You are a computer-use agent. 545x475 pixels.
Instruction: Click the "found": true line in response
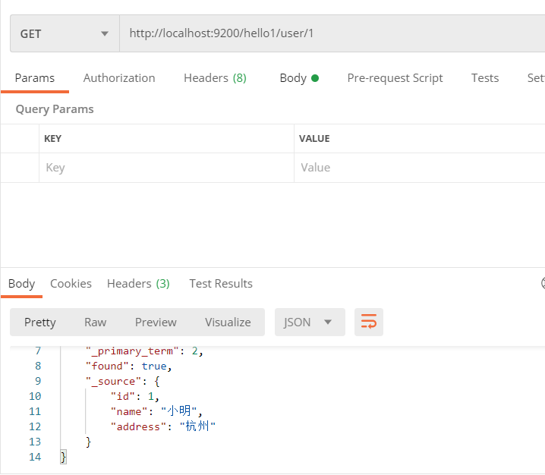tap(129, 366)
